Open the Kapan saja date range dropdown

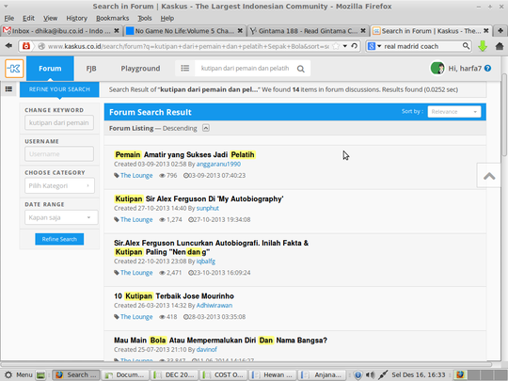(x=61, y=217)
